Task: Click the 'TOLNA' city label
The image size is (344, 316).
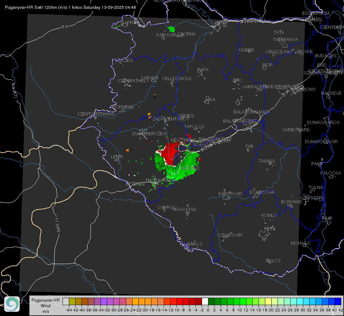Action: point(316,187)
